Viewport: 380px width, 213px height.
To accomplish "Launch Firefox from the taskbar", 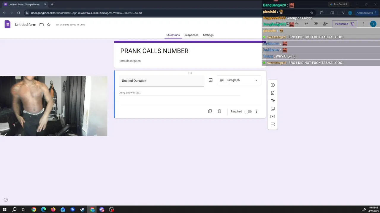I will (53, 209).
